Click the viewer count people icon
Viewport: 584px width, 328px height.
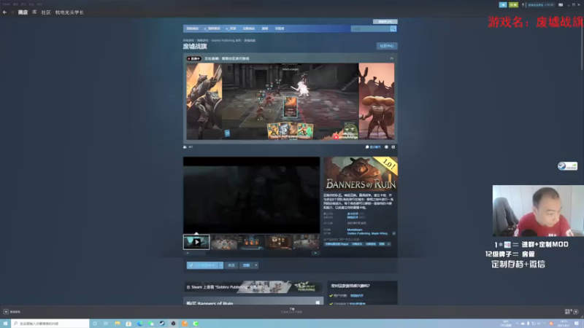click(185, 147)
